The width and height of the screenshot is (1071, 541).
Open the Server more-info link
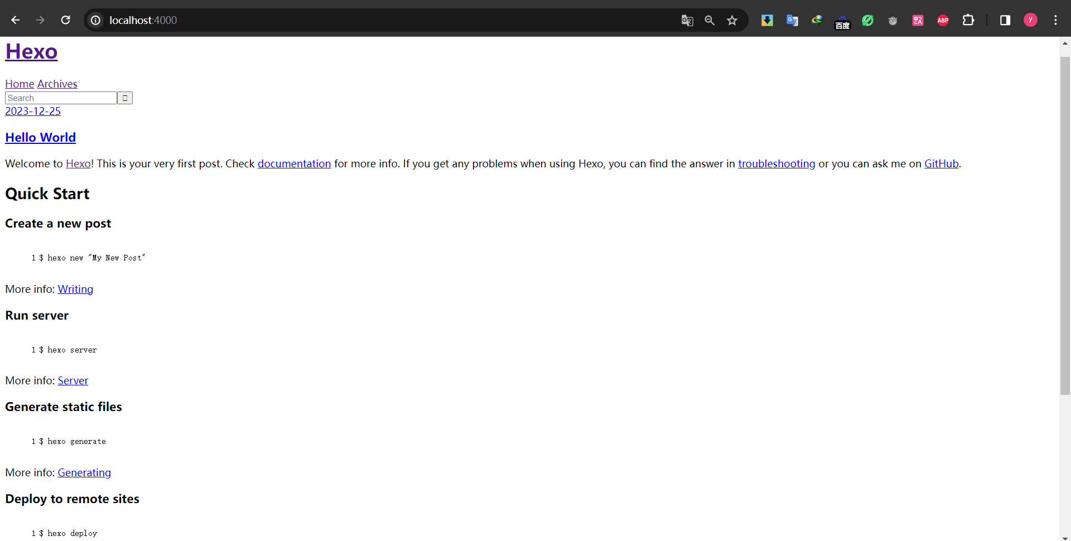73,380
